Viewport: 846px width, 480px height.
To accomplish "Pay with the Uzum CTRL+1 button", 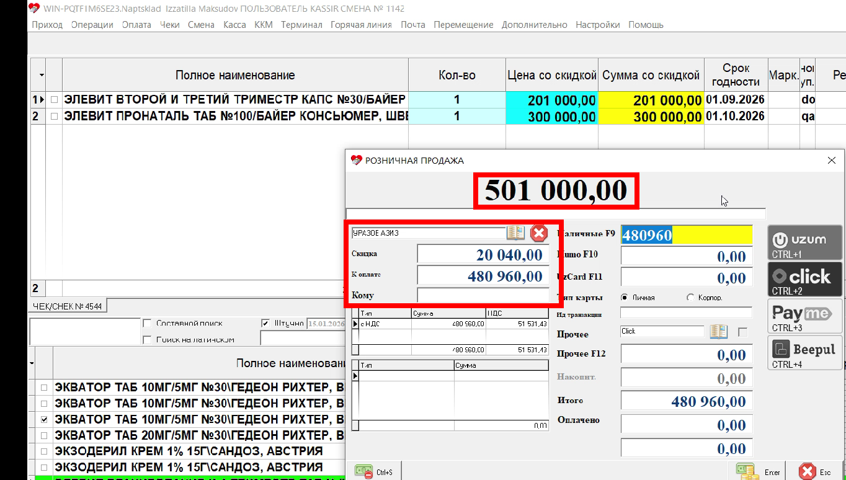I will 805,242.
